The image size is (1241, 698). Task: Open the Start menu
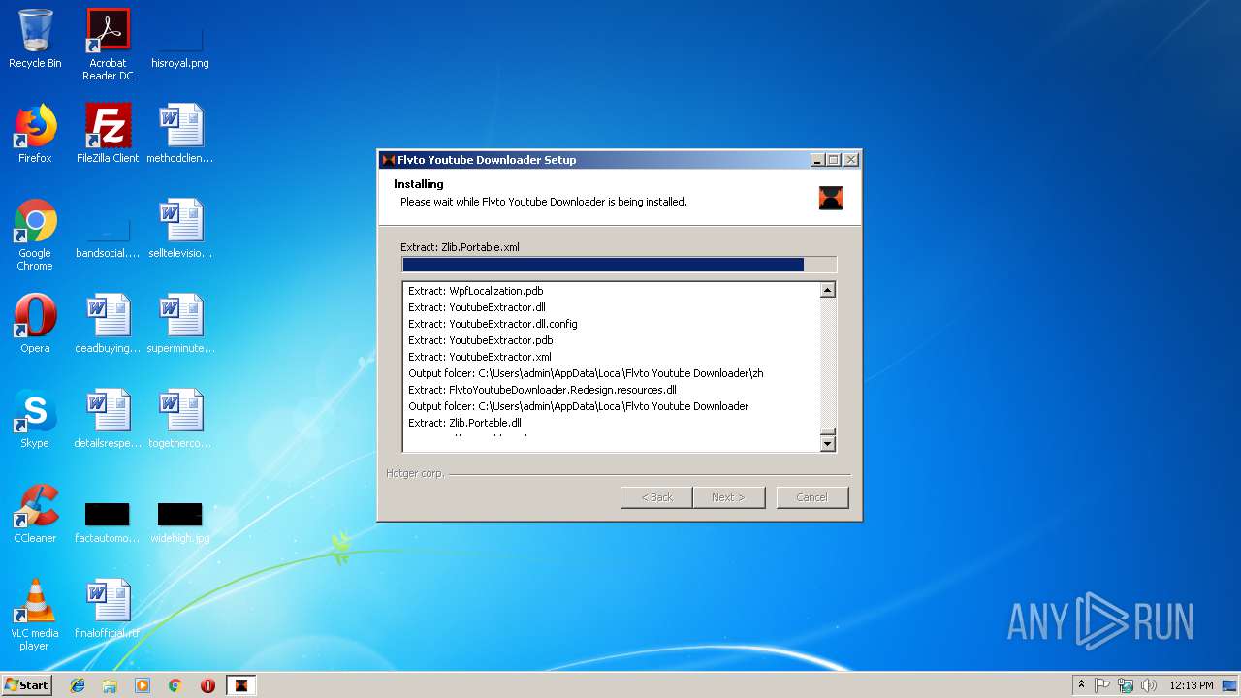tap(27, 685)
